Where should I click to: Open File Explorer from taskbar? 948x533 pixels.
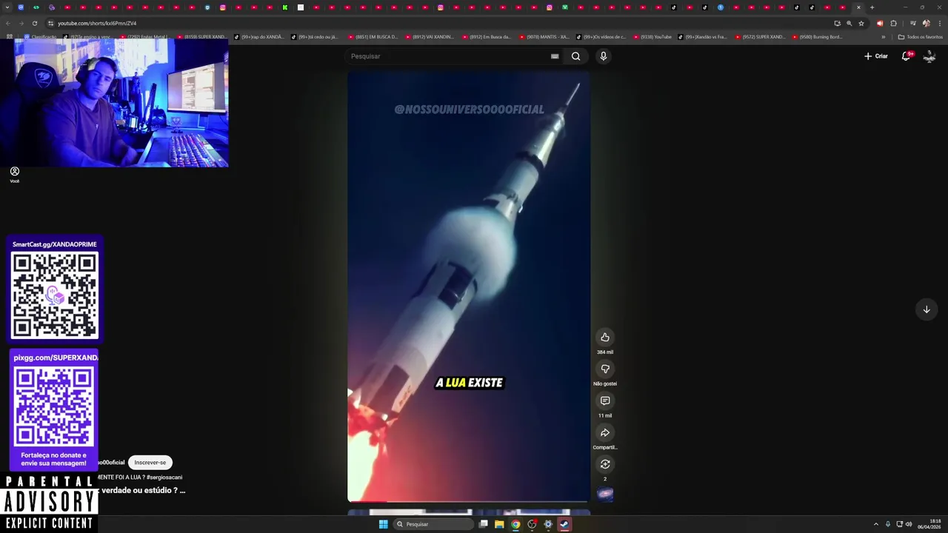[499, 524]
